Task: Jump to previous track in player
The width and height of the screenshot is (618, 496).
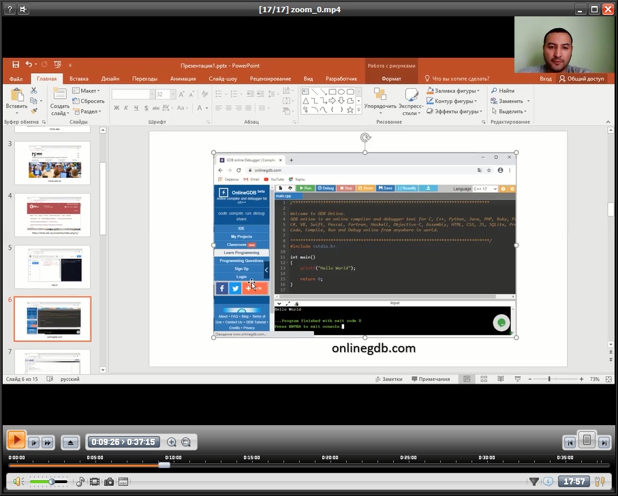Action: click(x=570, y=443)
